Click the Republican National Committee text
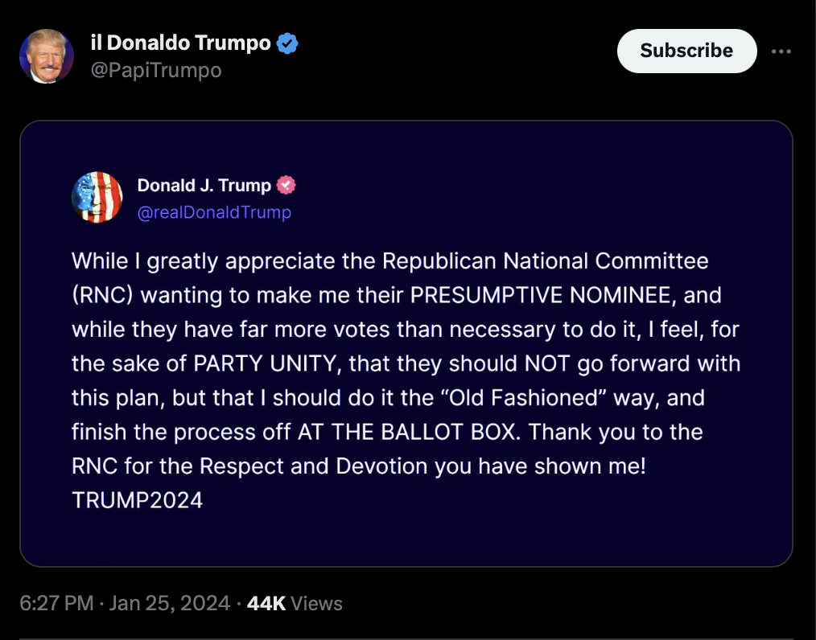This screenshot has height=640, width=816. [x=546, y=261]
